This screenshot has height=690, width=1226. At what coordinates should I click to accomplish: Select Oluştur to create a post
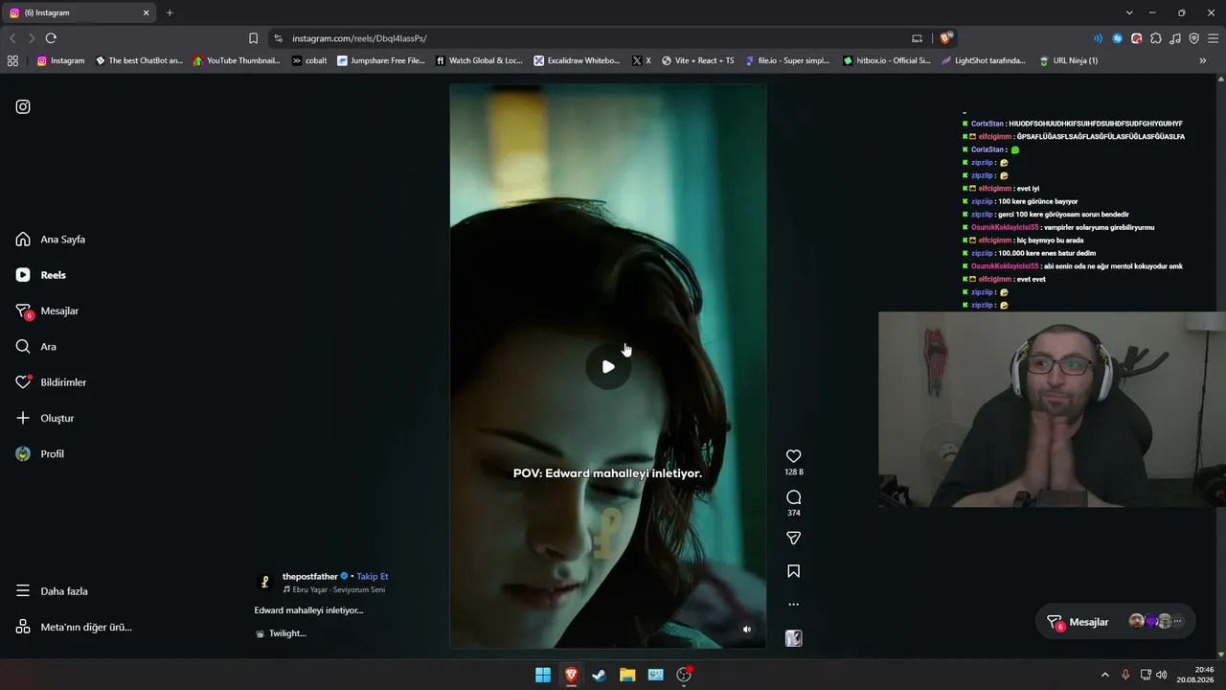point(44,418)
